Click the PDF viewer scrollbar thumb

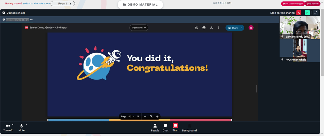(257, 89)
